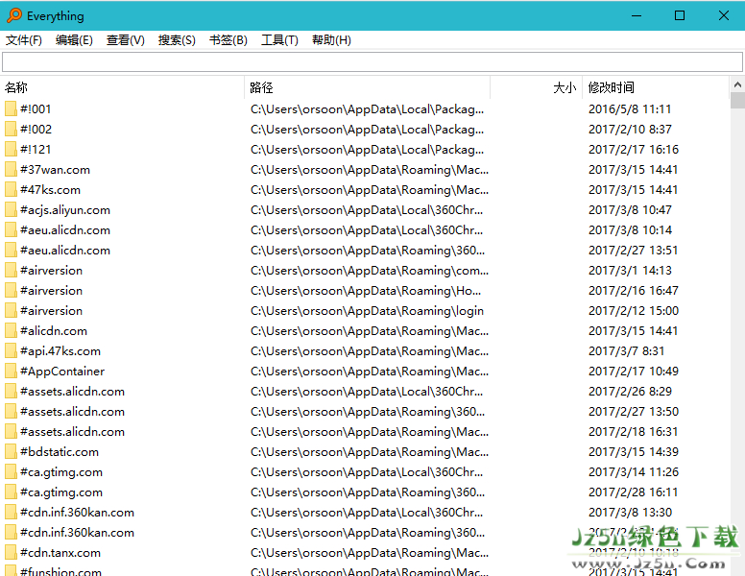Click folder icon of #!001
The height and width of the screenshot is (576, 745).
[11, 108]
